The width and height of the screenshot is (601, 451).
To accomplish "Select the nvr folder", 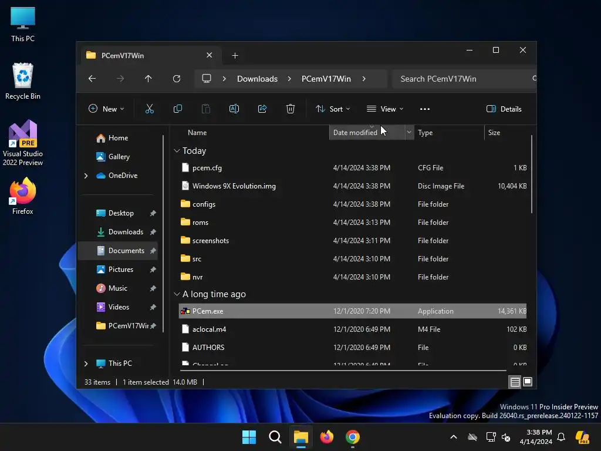I will coord(197,277).
